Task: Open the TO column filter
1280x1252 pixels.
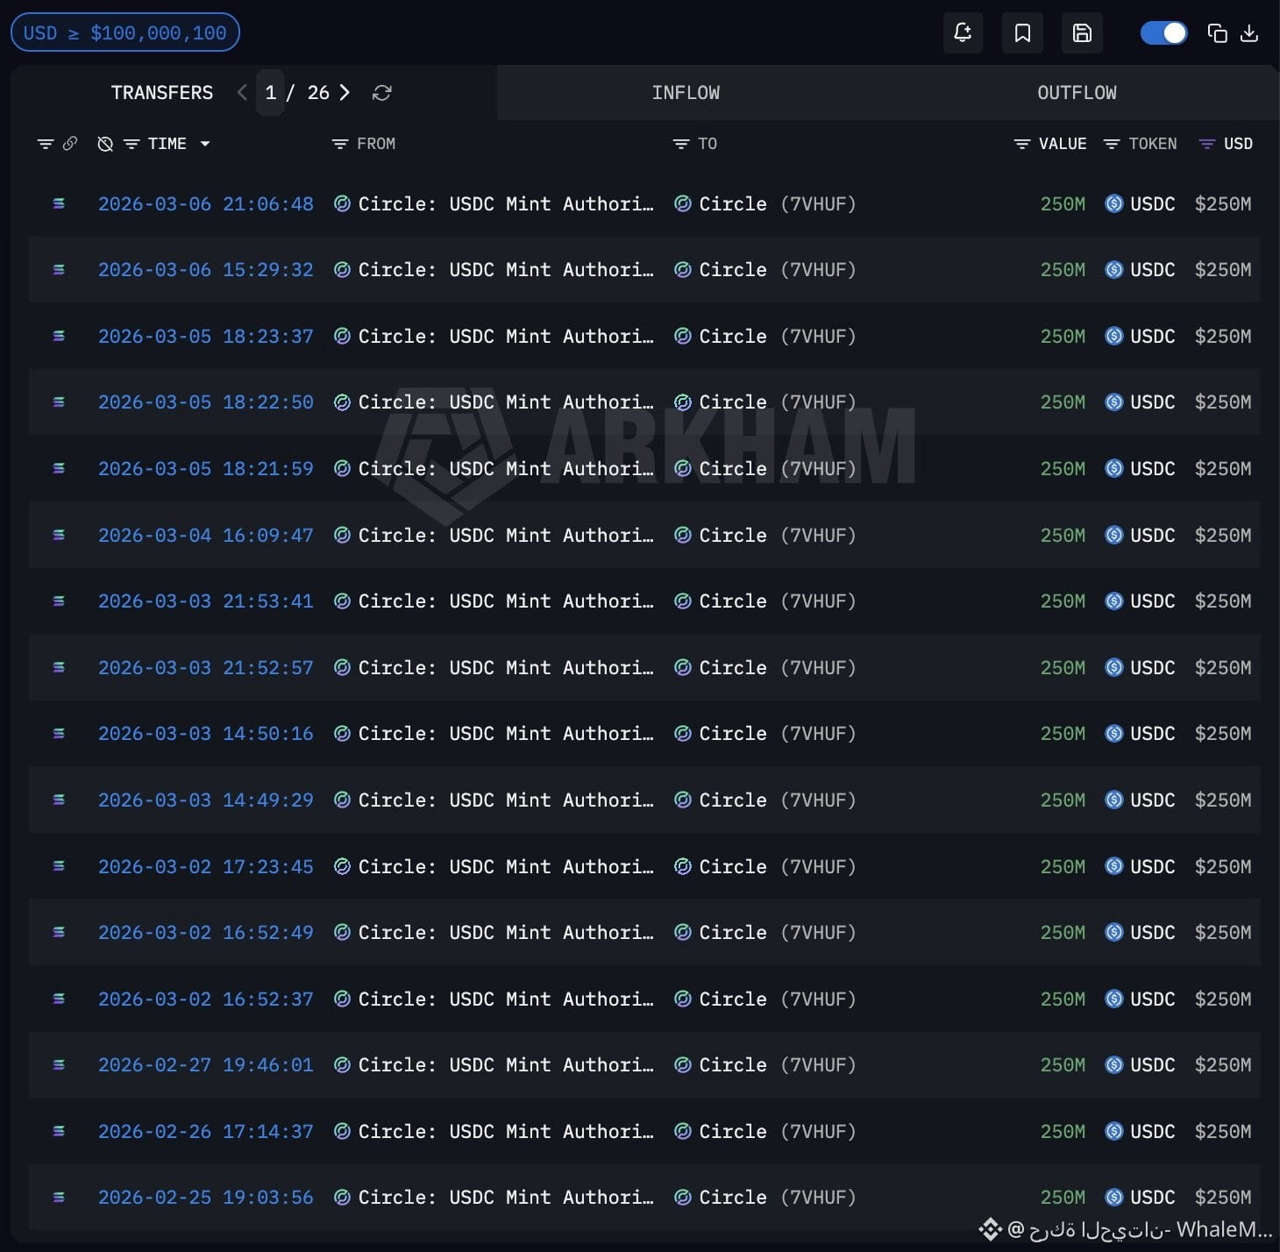Action: 681,144
